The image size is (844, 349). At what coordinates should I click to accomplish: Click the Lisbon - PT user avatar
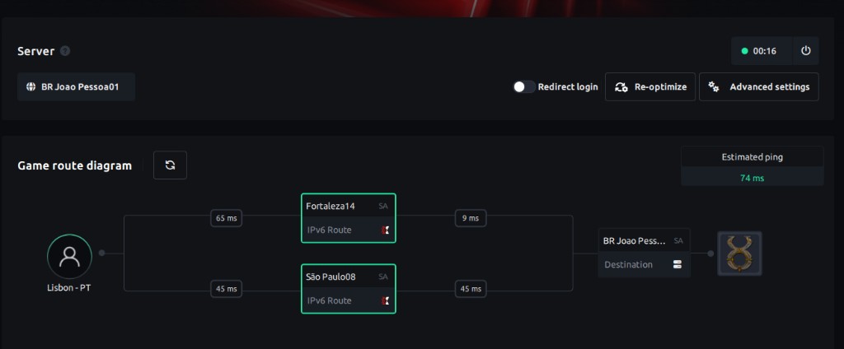(69, 257)
